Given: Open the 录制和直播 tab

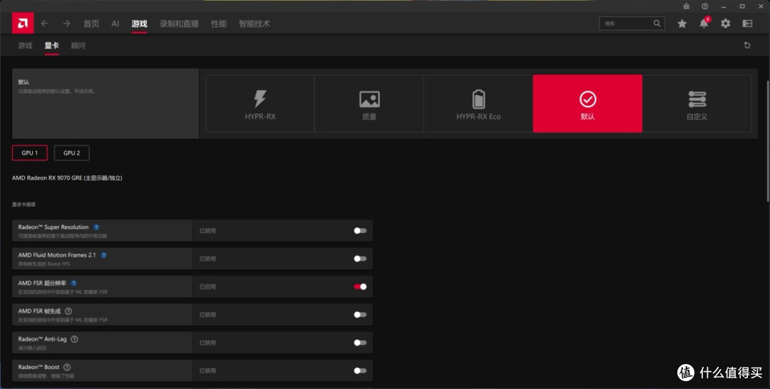Looking at the screenshot, I should pos(179,24).
